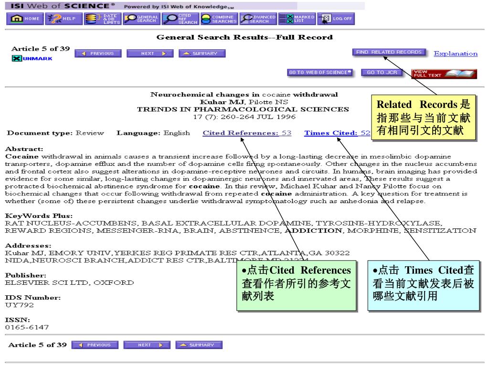Image resolution: width=489 pixels, height=367 pixels.
Task: Click the journal name TRENDS IN PHARMACOLOGICAL SCIENCES
Action: pyautogui.click(x=243, y=109)
